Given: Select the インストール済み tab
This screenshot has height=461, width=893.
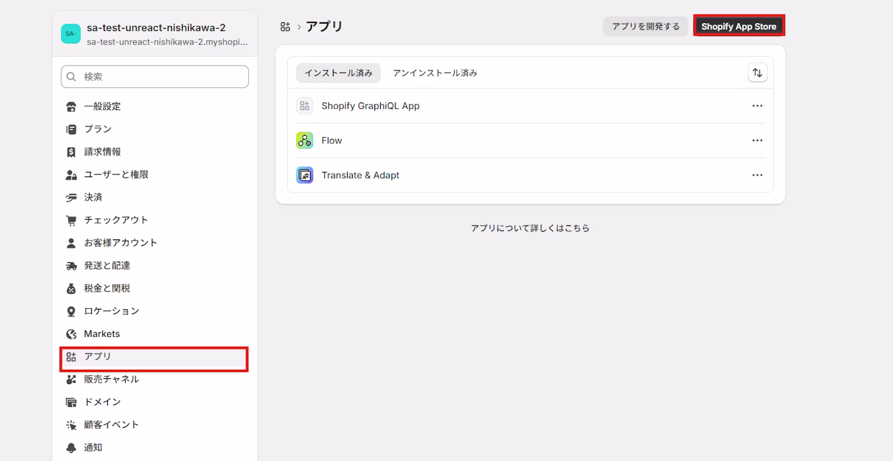Looking at the screenshot, I should click(x=338, y=73).
